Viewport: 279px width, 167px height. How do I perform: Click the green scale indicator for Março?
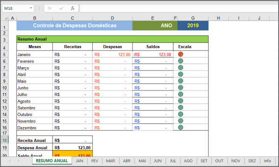point(180,68)
